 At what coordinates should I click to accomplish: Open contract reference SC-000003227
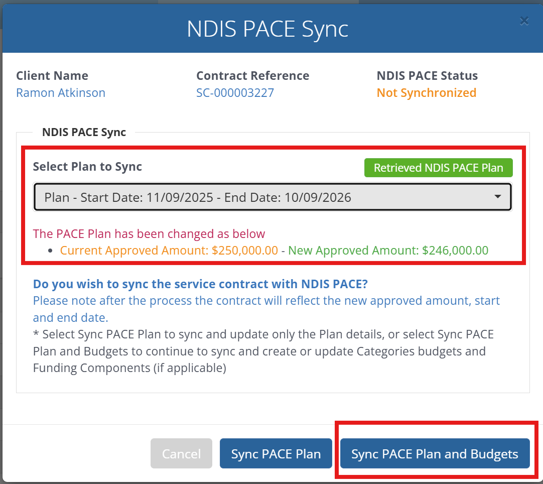[x=235, y=93]
